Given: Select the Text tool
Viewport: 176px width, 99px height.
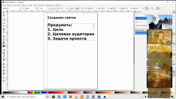Looking at the screenshot, I should pos(4,46).
